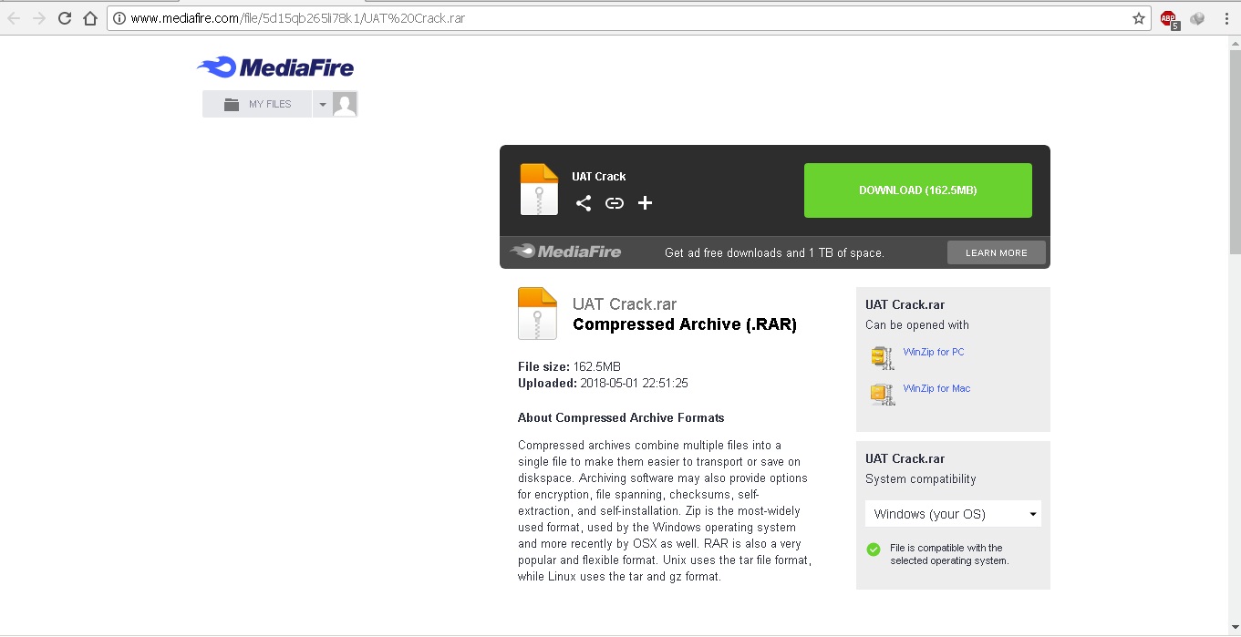Viewport: 1241px width, 637px height.
Task: Reload the page with the refresh icon
Action: coord(65,18)
